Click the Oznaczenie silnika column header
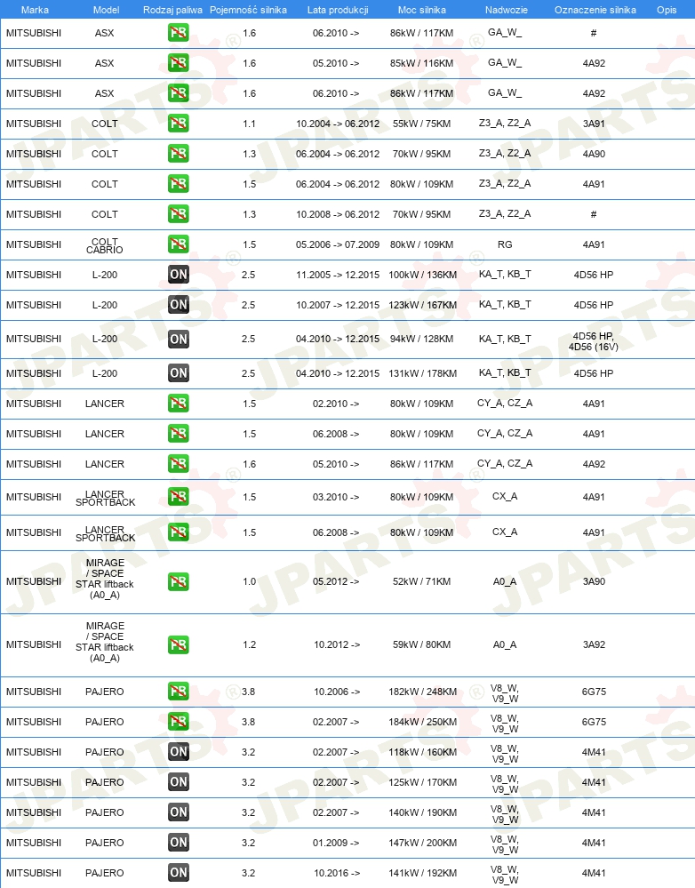This screenshot has width=695, height=888. pyautogui.click(x=595, y=10)
